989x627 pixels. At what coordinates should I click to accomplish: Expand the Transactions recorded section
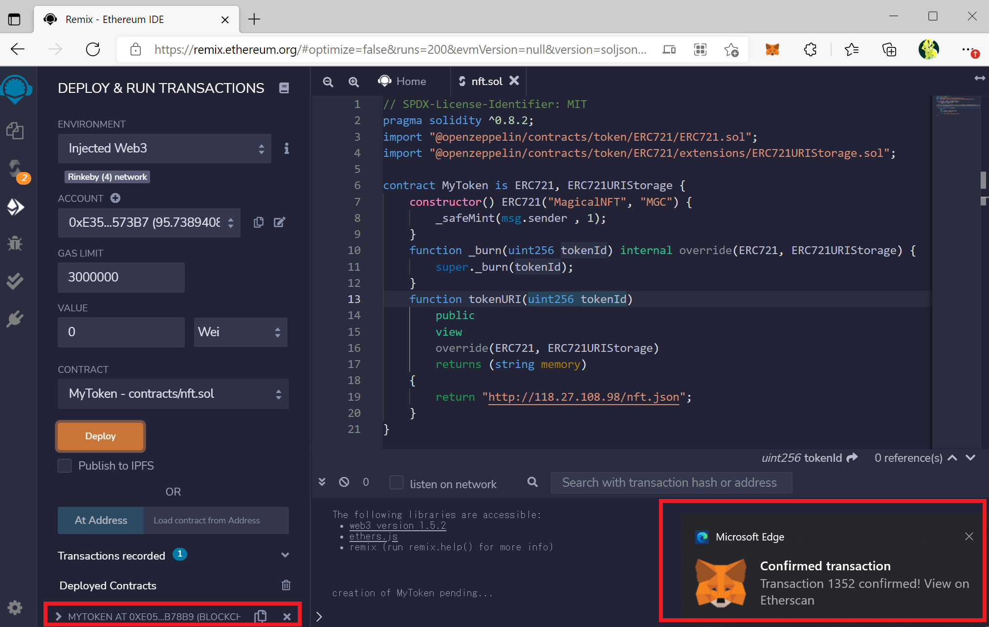(285, 555)
